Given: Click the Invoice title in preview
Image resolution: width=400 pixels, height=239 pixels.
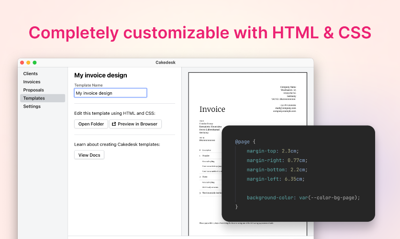Looking at the screenshot, I should [212, 109].
